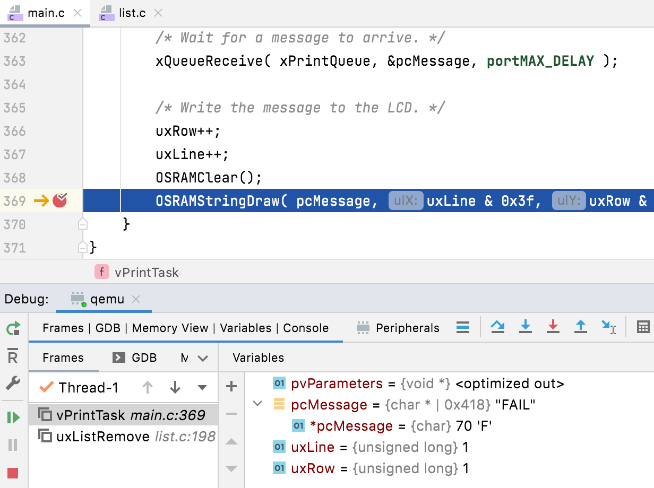Image resolution: width=654 pixels, height=488 pixels.
Task: Click the Step Over debugger icon
Action: click(497, 327)
